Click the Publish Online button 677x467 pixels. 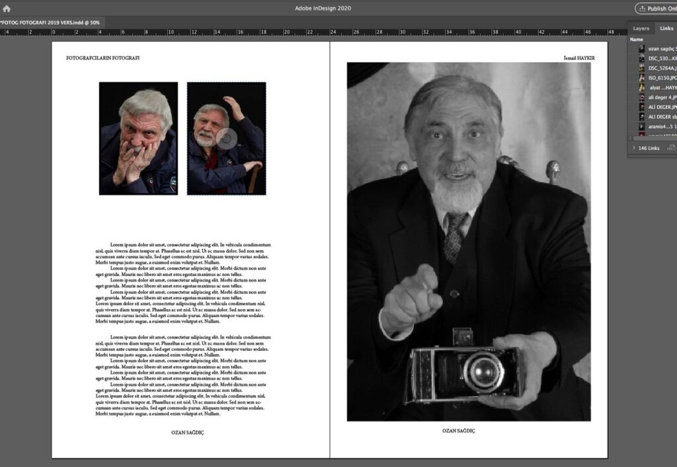click(656, 9)
